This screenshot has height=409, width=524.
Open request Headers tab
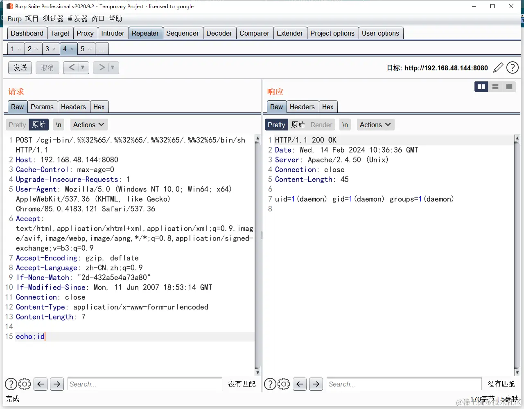74,107
